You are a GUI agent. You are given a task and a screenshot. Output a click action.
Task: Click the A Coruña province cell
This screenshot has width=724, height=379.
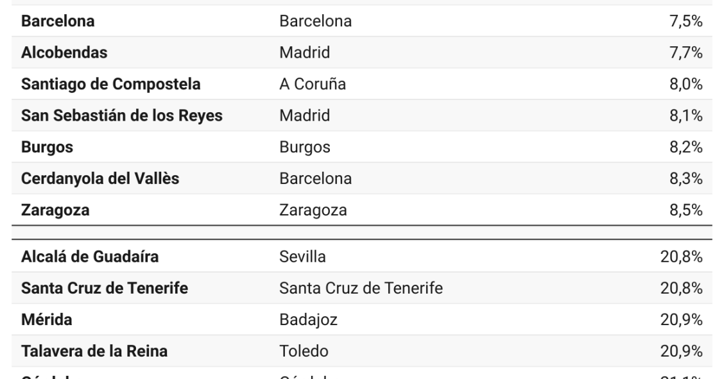coord(313,85)
